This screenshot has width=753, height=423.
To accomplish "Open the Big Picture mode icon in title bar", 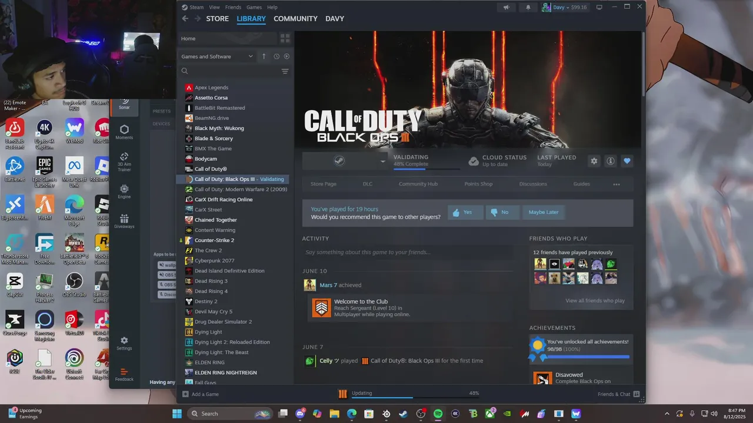I will point(599,7).
